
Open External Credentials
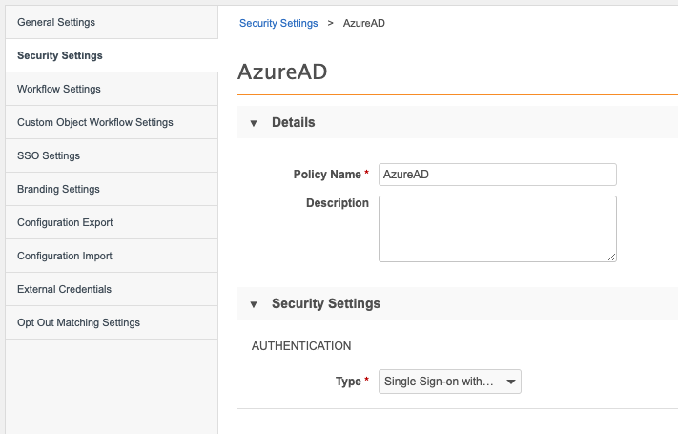[x=64, y=289]
